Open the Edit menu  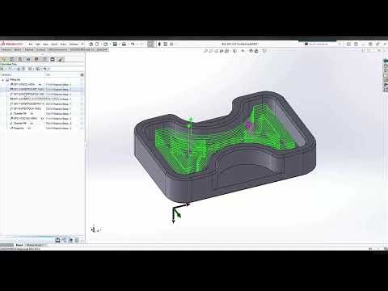pyautogui.click(x=38, y=44)
